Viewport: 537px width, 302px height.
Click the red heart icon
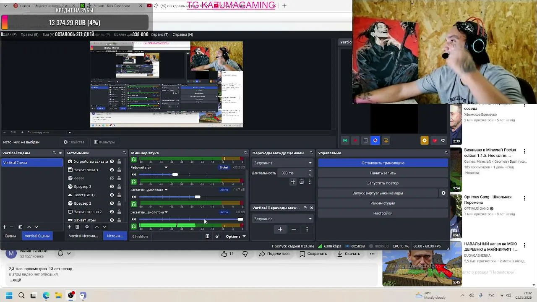pyautogui.click(x=435, y=141)
